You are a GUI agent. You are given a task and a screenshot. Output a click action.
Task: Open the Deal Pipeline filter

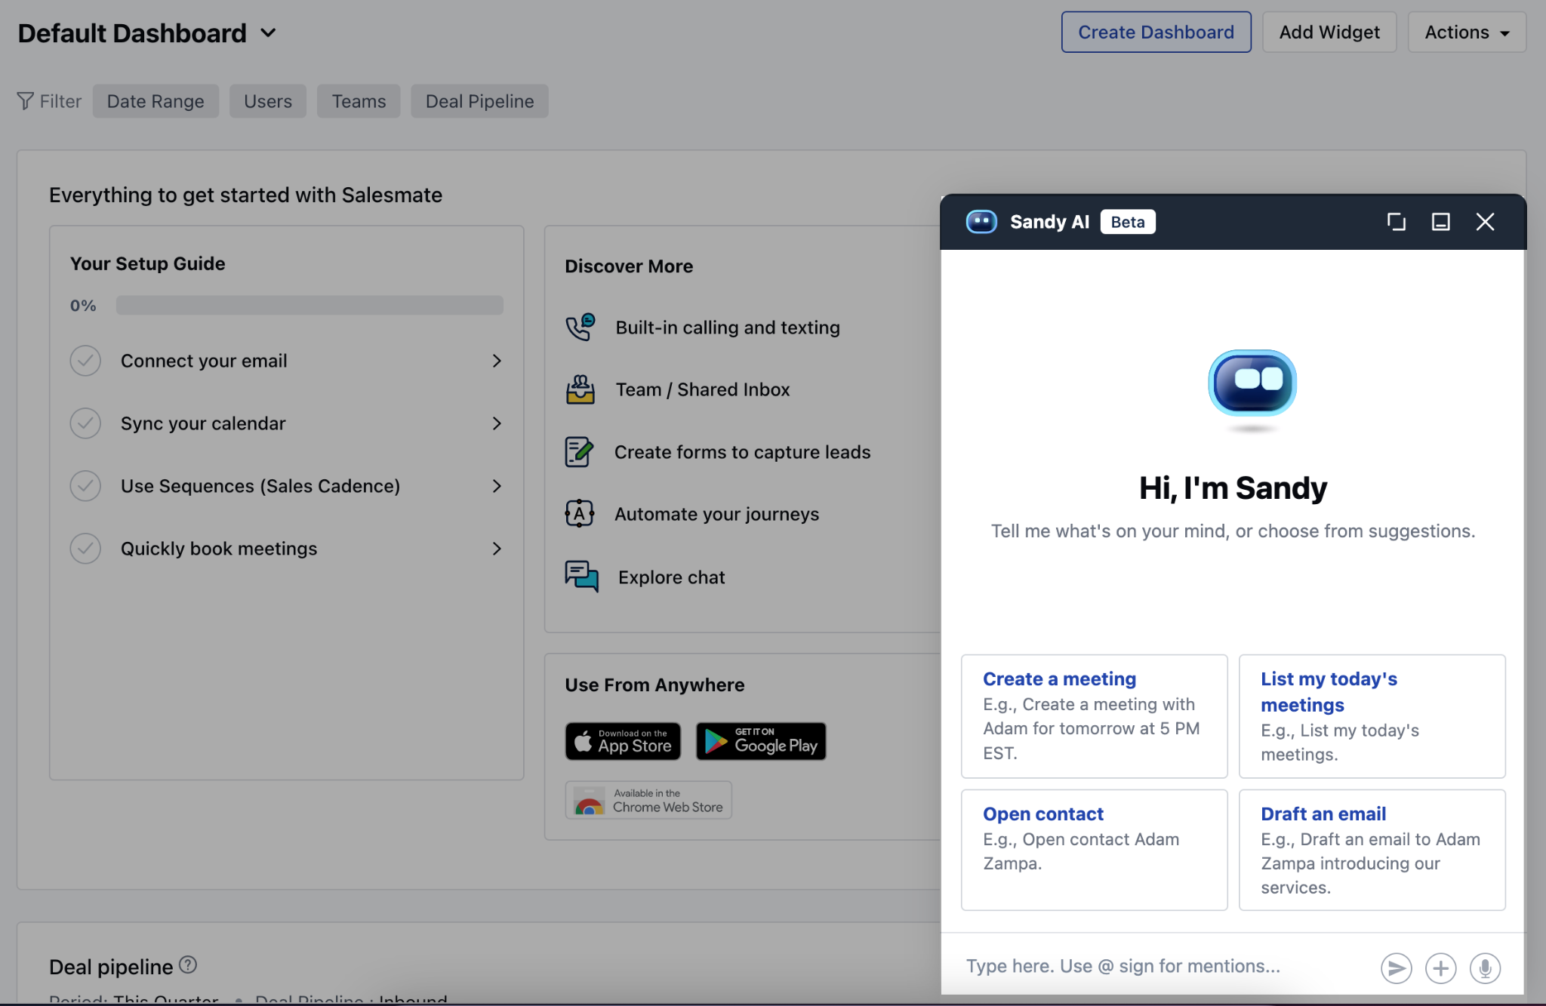point(479,101)
